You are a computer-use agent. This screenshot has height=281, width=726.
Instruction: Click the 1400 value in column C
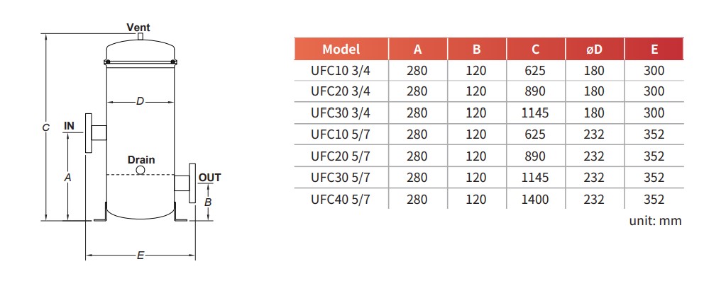click(535, 200)
